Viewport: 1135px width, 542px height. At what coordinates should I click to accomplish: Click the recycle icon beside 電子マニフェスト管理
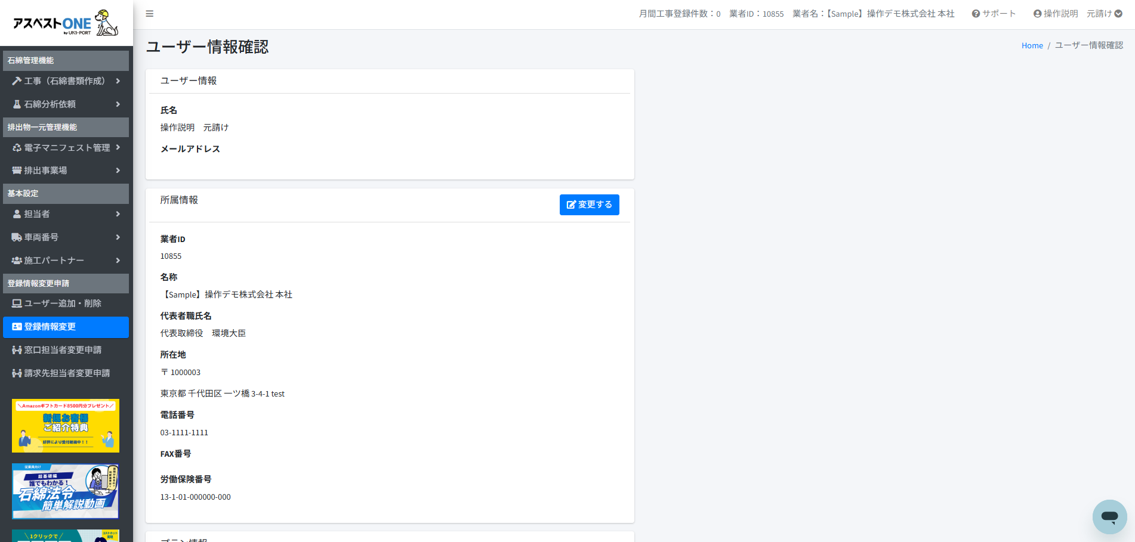pyautogui.click(x=17, y=148)
